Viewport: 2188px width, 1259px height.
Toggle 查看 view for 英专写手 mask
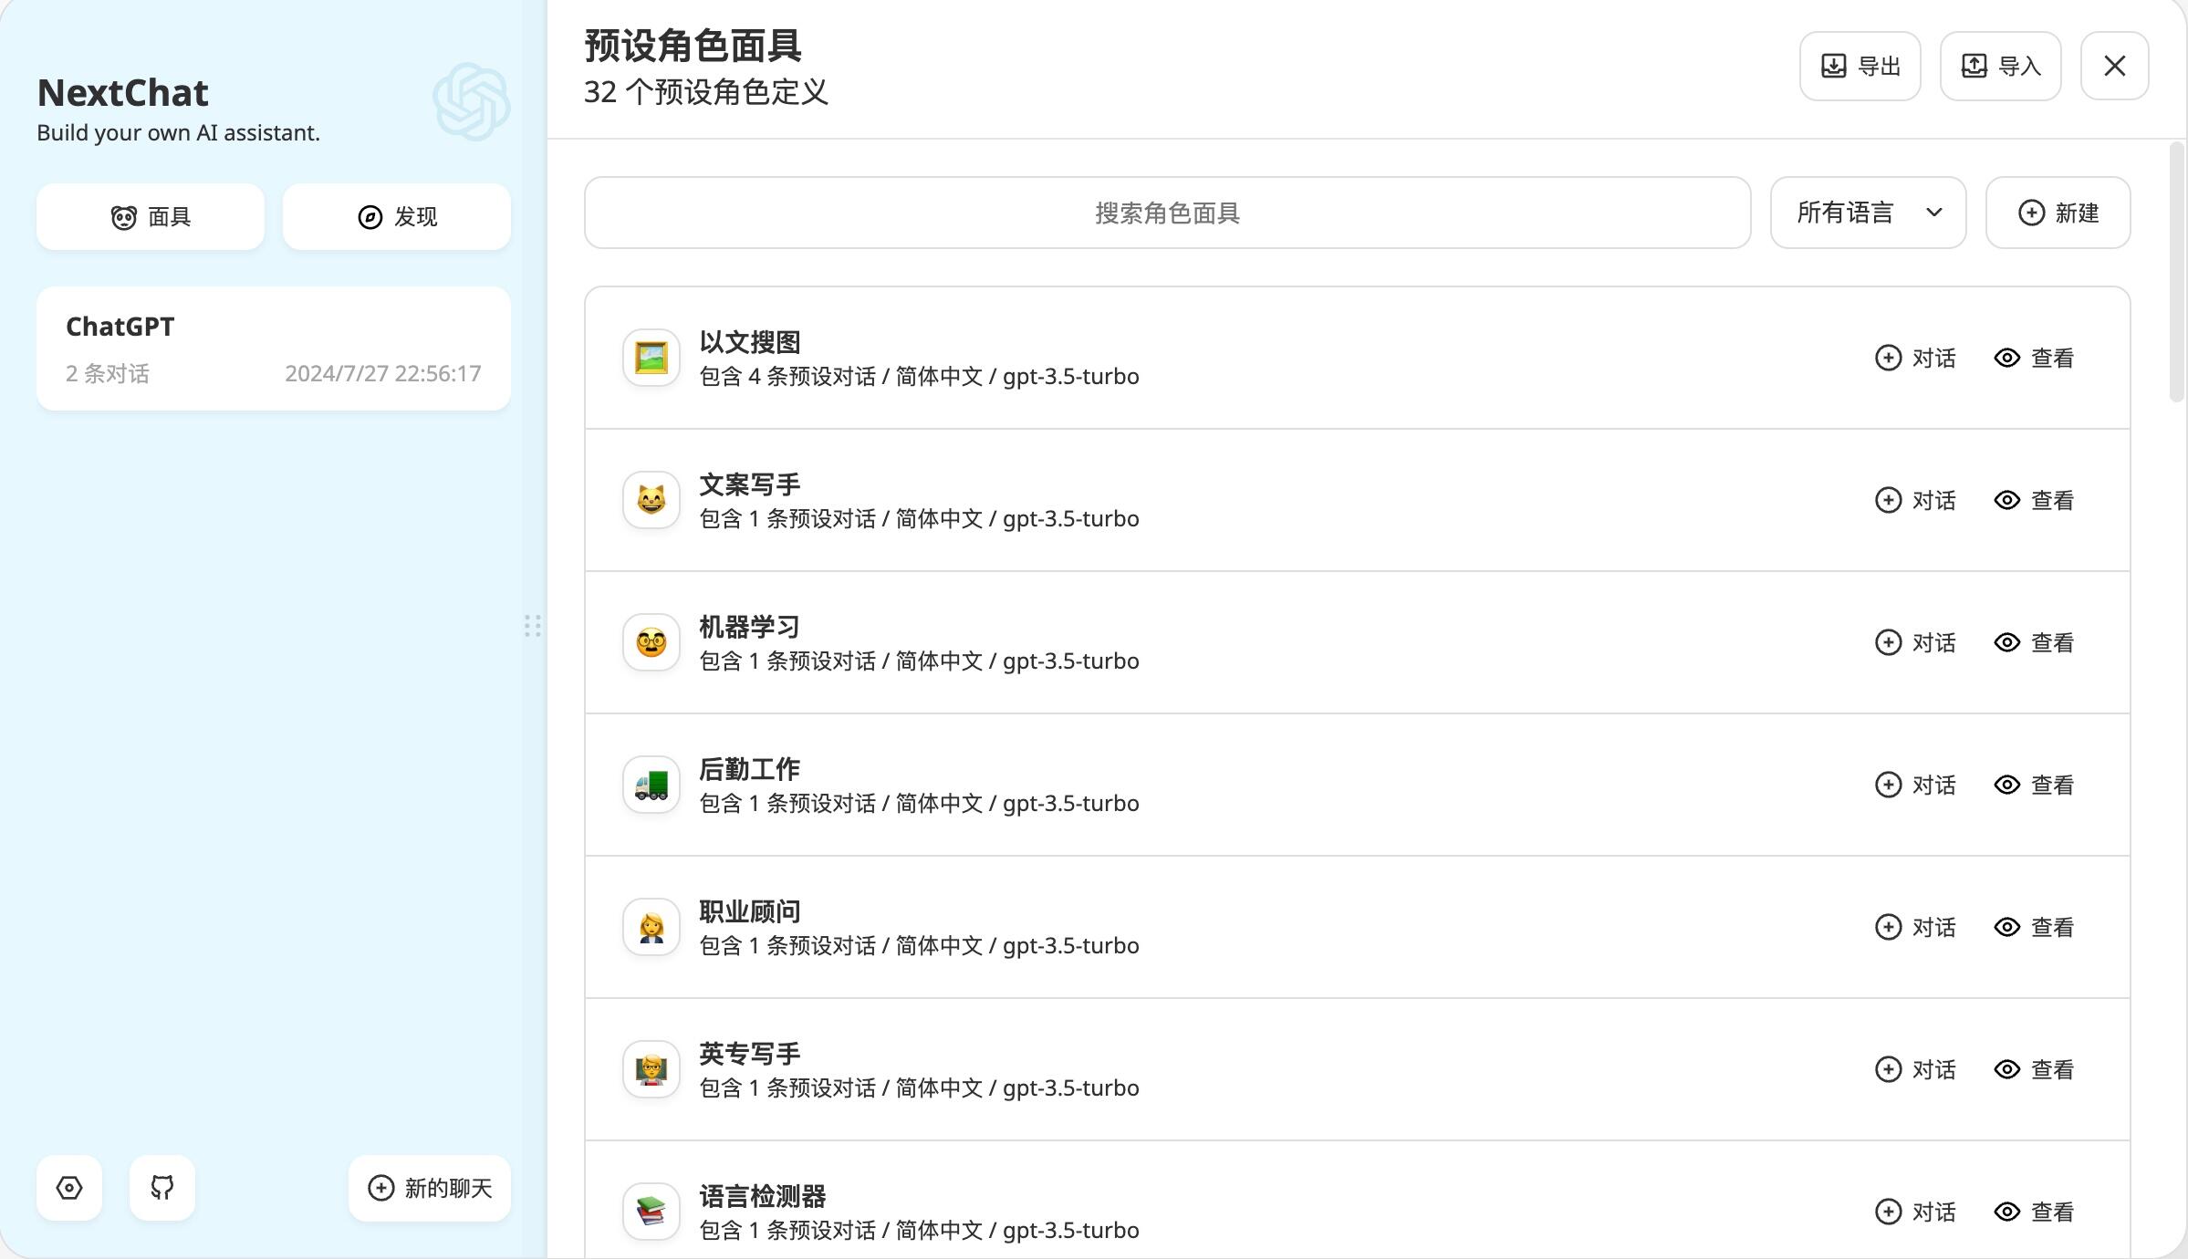pyautogui.click(x=2035, y=1068)
